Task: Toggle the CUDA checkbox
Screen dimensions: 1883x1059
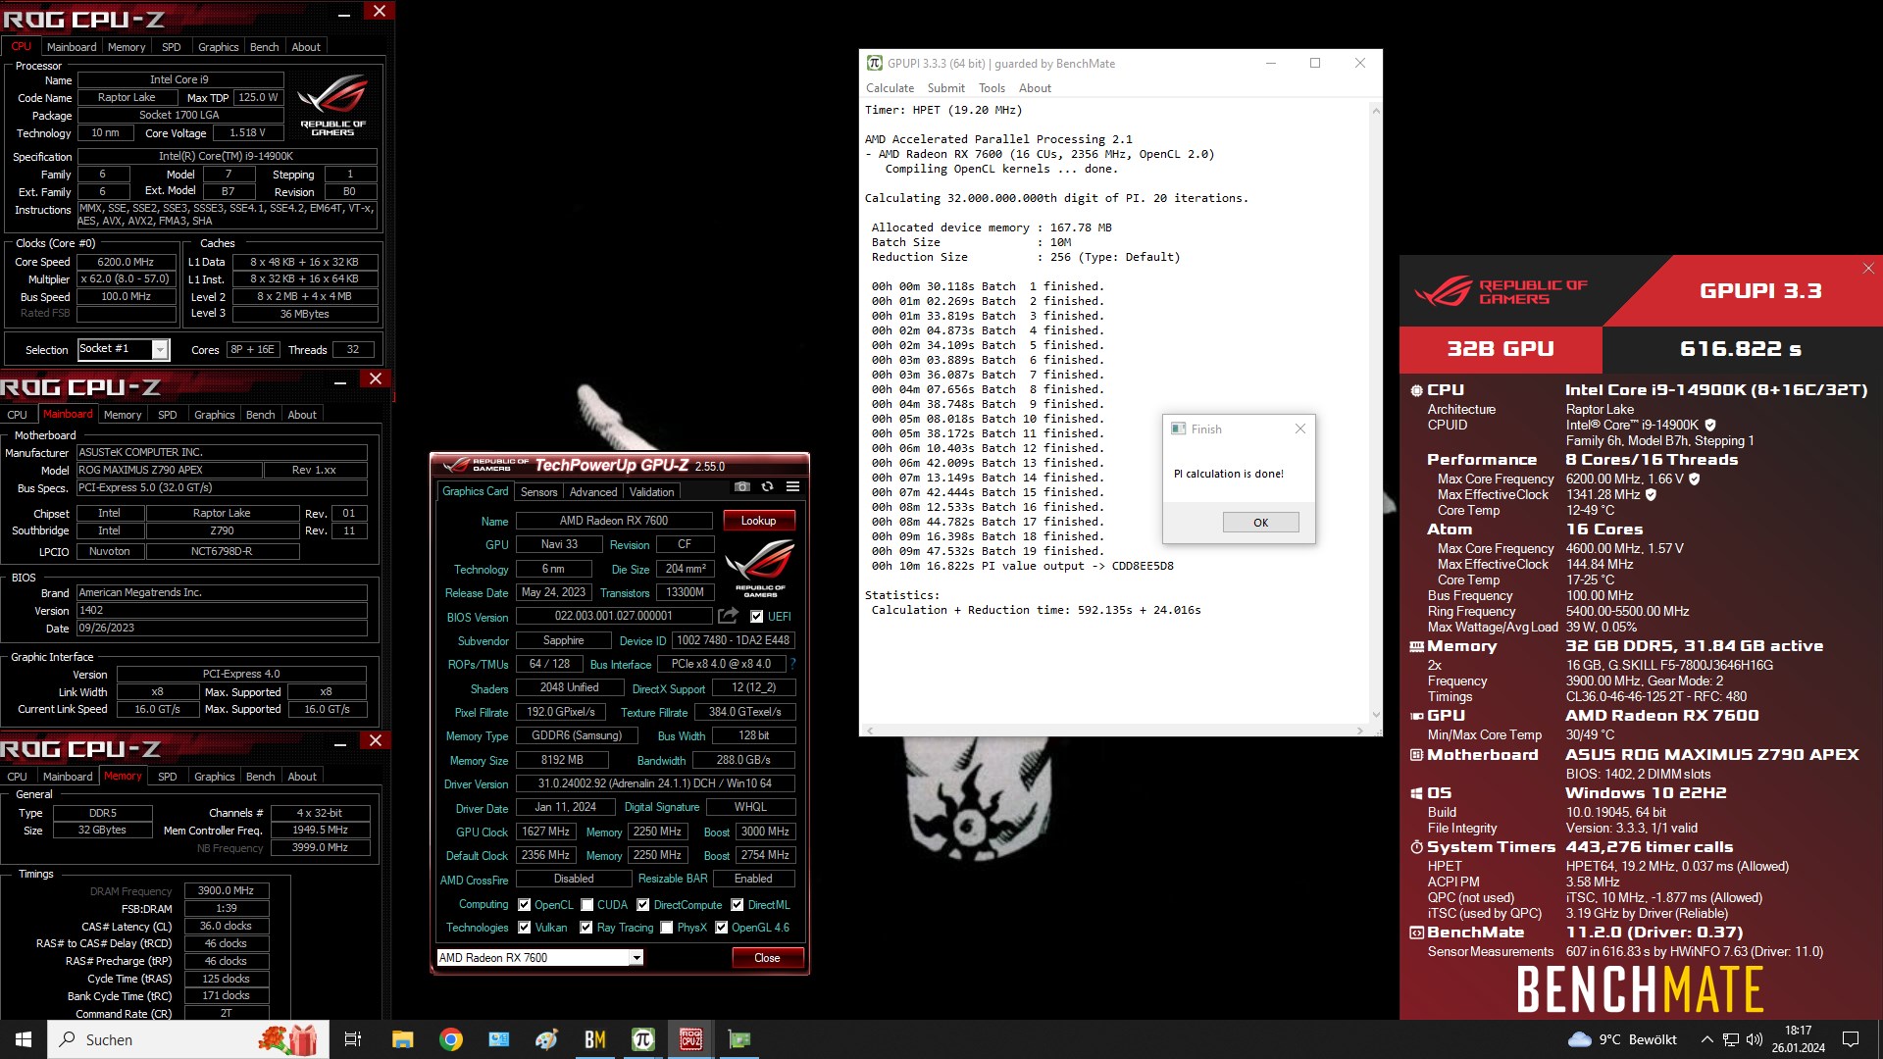Action: tap(586, 905)
